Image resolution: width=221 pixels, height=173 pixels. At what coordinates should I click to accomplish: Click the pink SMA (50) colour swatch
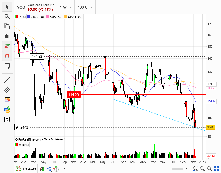coord(47,17)
